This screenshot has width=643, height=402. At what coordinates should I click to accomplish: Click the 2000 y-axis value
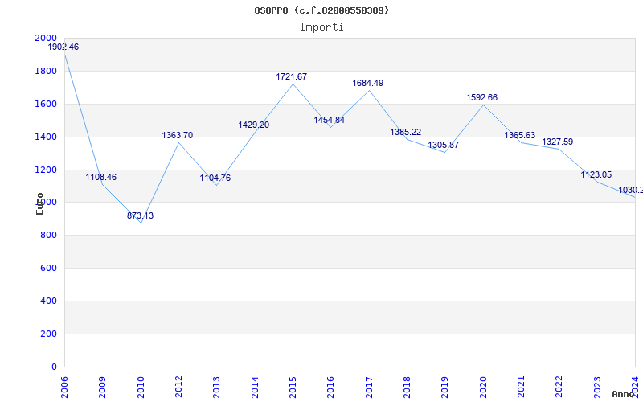(47, 38)
